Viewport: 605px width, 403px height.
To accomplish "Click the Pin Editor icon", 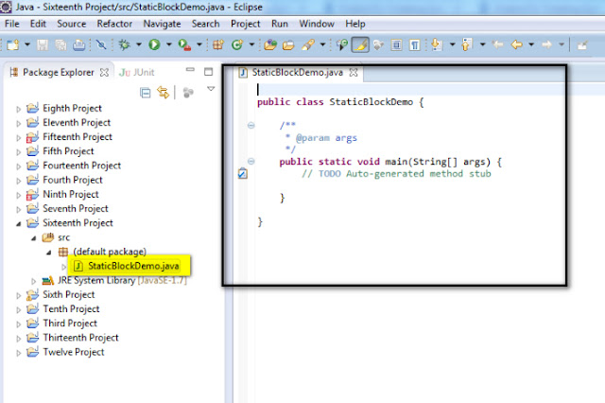I will tap(582, 44).
